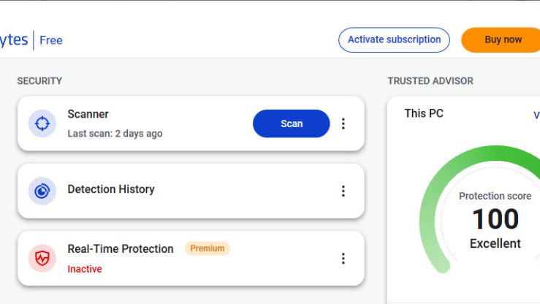Click the Scanner card title
540x304 pixels.
click(x=88, y=114)
